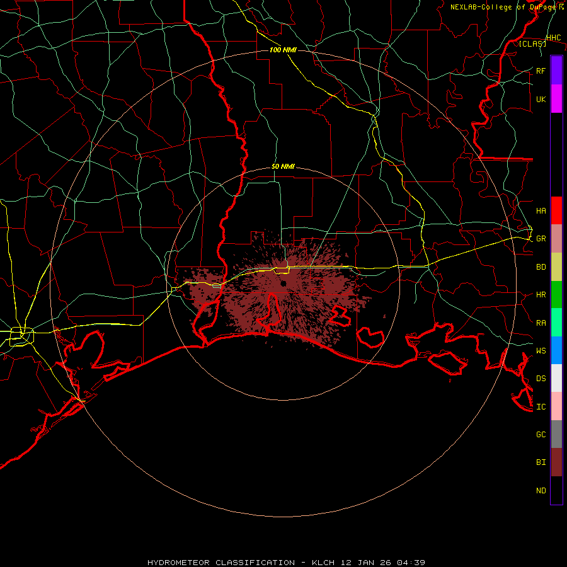This screenshot has width=567, height=567.
Task: Click the blue WS legend swatch
Action: 556,350
